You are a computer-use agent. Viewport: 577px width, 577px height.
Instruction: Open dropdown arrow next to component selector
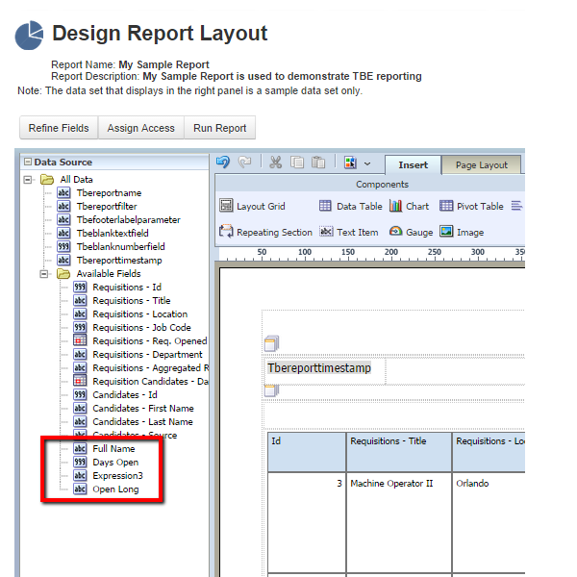(367, 164)
